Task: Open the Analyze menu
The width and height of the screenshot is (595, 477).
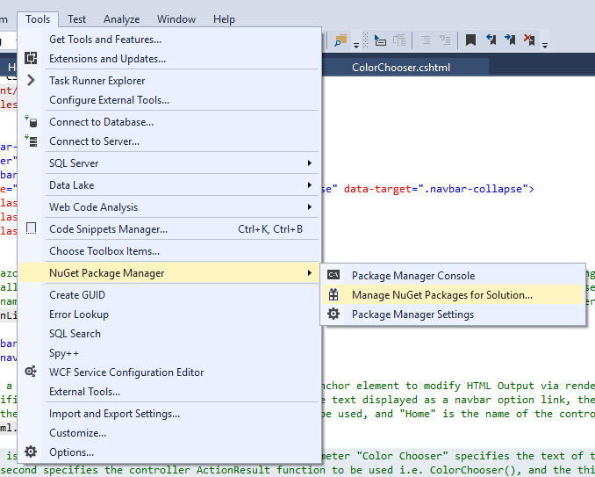Action: 121,19
